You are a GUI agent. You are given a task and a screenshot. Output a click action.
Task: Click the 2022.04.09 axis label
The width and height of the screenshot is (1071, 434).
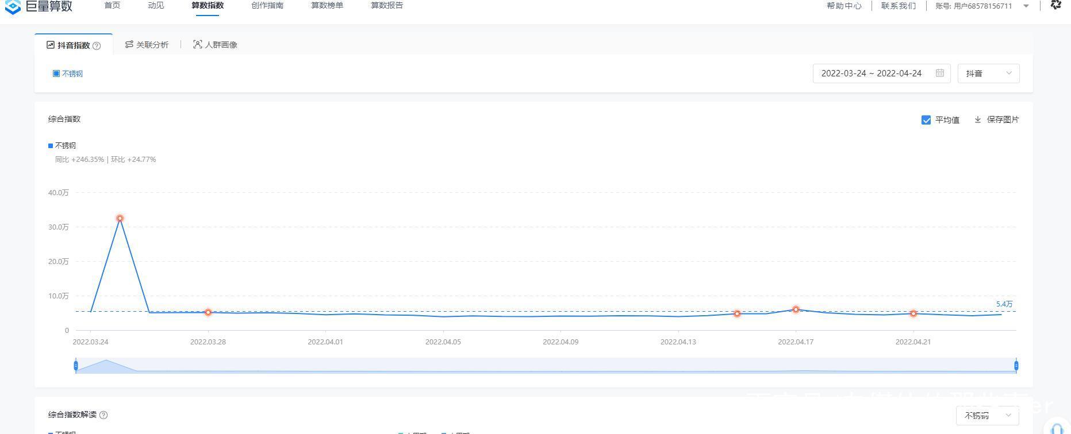[x=561, y=342]
